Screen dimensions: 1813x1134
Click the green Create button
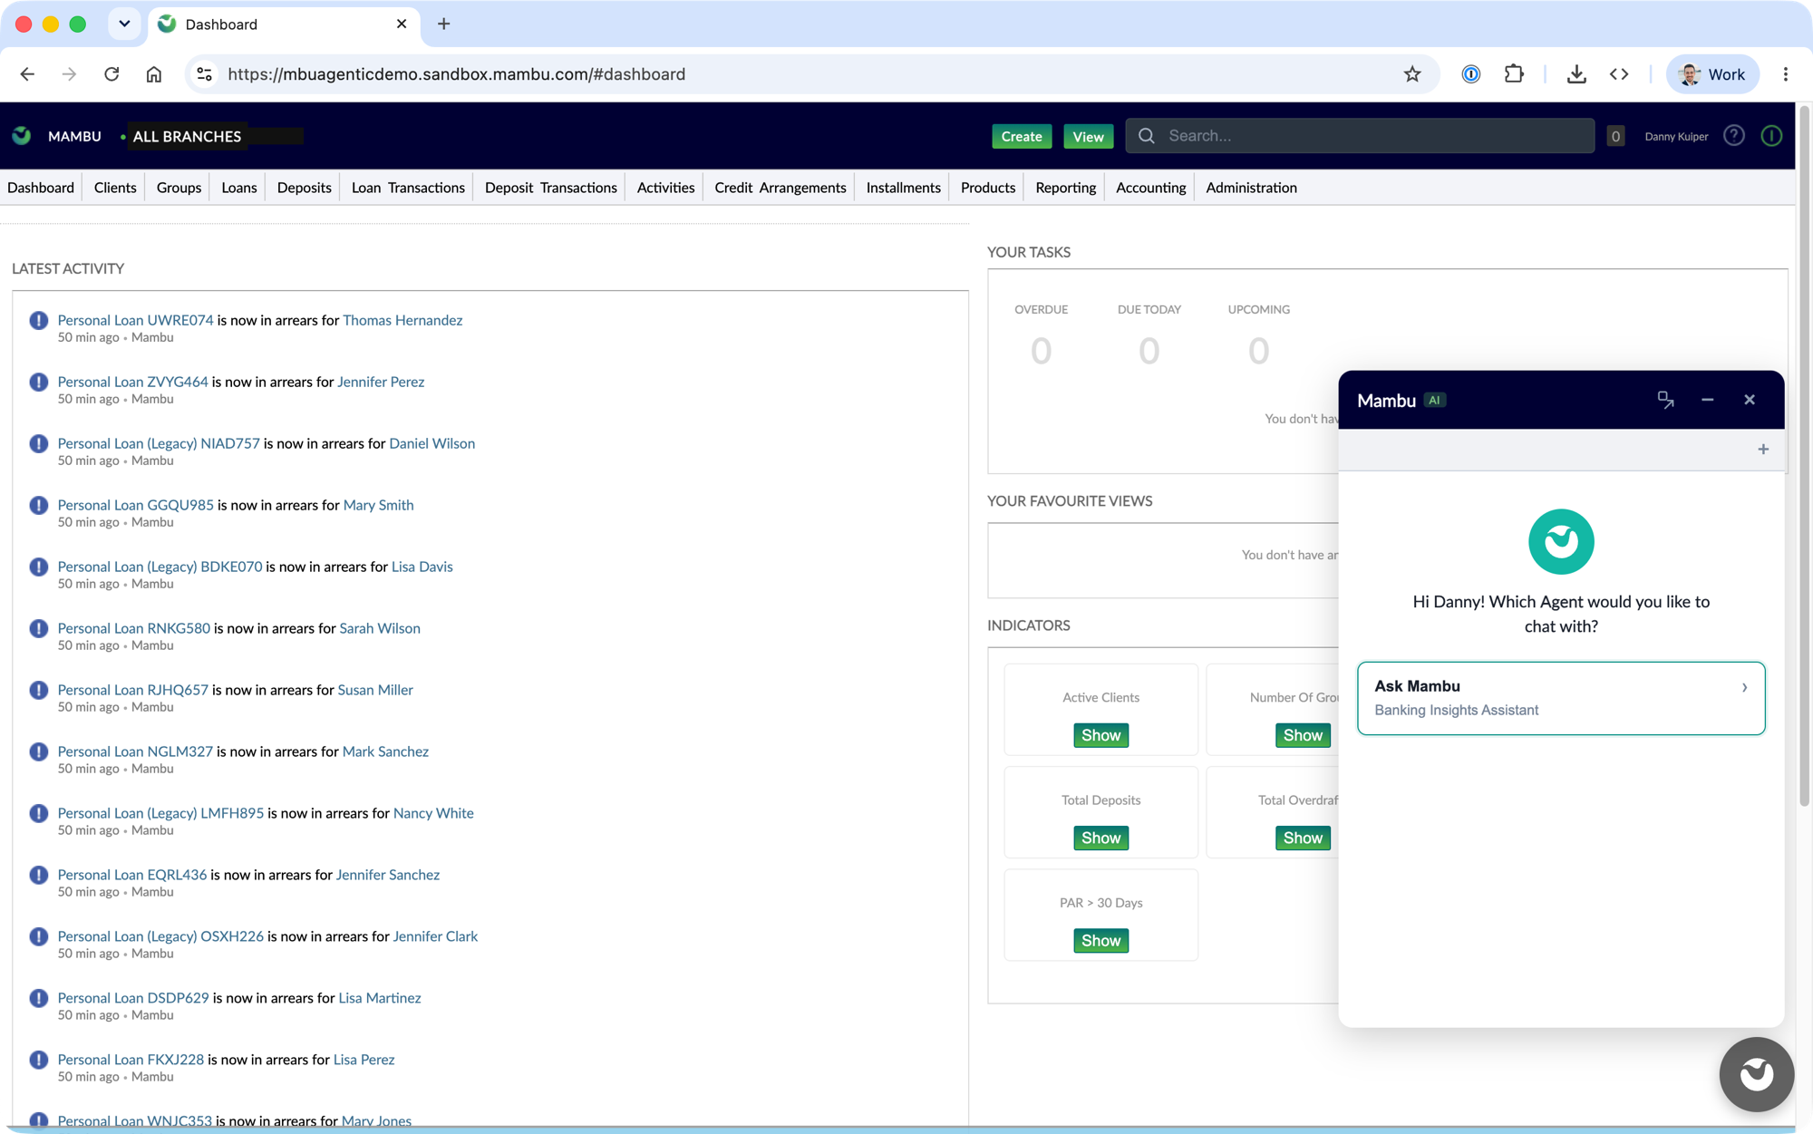click(x=1022, y=137)
